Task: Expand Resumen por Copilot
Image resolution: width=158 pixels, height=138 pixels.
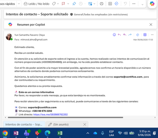Action: pyautogui.click(x=31, y=25)
